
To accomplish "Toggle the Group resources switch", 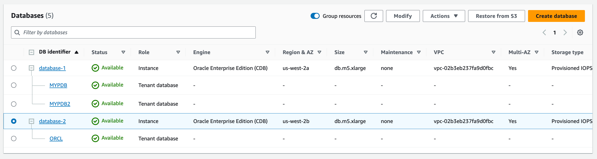I will (315, 16).
